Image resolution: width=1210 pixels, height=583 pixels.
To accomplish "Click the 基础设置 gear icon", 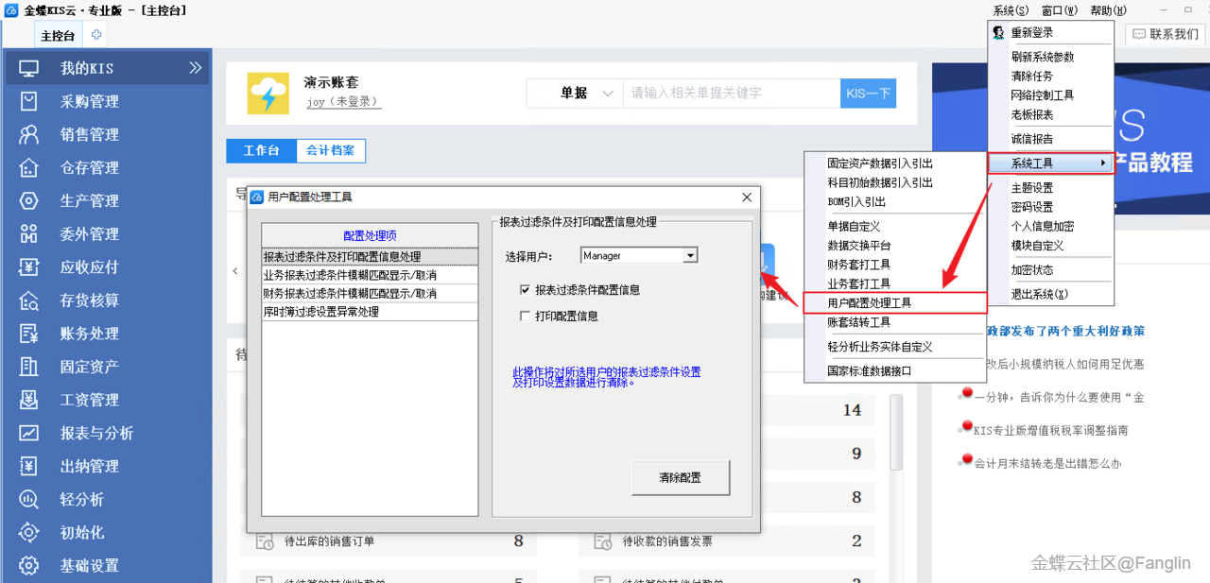I will click(x=29, y=565).
